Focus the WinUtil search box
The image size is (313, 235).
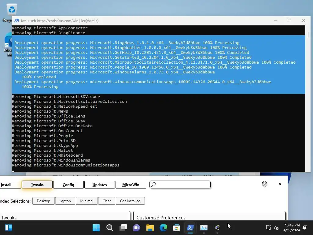[180, 185]
